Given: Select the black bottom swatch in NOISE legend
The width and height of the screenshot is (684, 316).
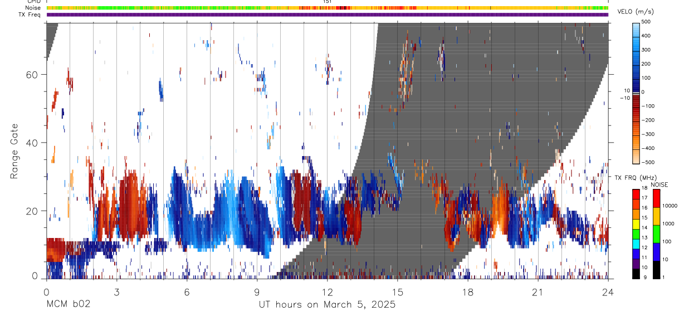Looking at the screenshot, I should click(x=656, y=270).
